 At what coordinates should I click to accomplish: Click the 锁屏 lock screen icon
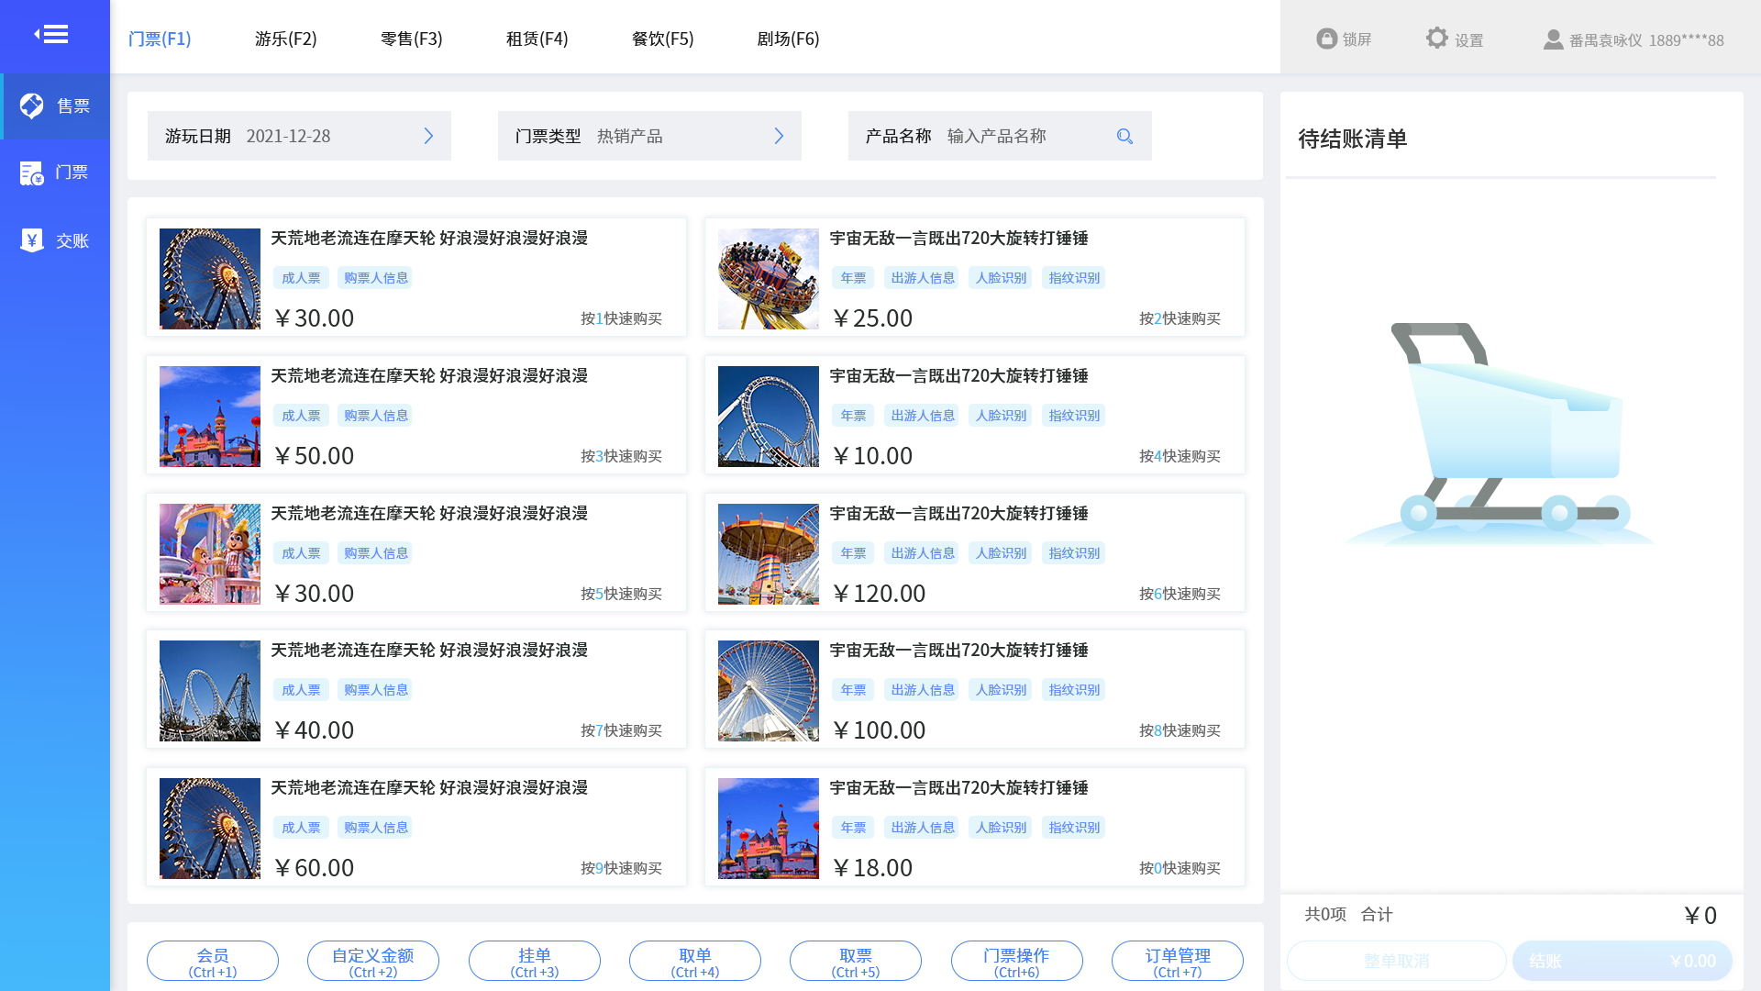[x=1326, y=39]
